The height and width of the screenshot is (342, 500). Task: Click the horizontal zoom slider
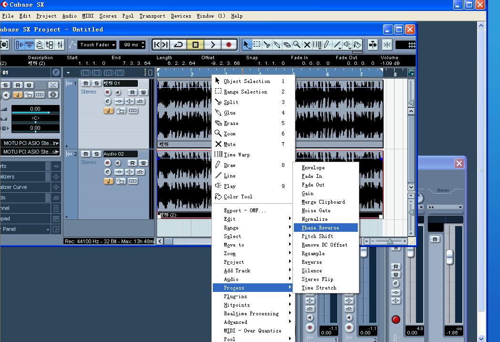[x=389, y=241]
